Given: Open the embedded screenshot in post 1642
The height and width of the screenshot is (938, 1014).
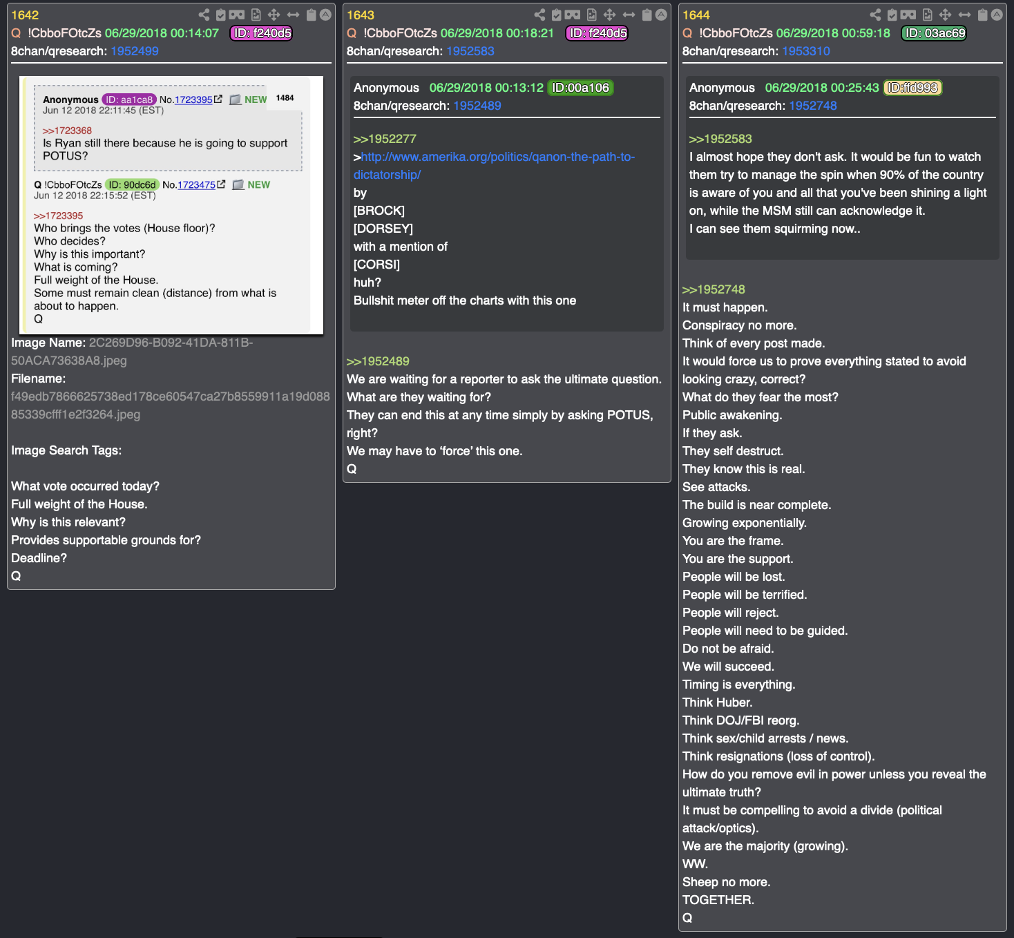Looking at the screenshot, I should coord(171,204).
